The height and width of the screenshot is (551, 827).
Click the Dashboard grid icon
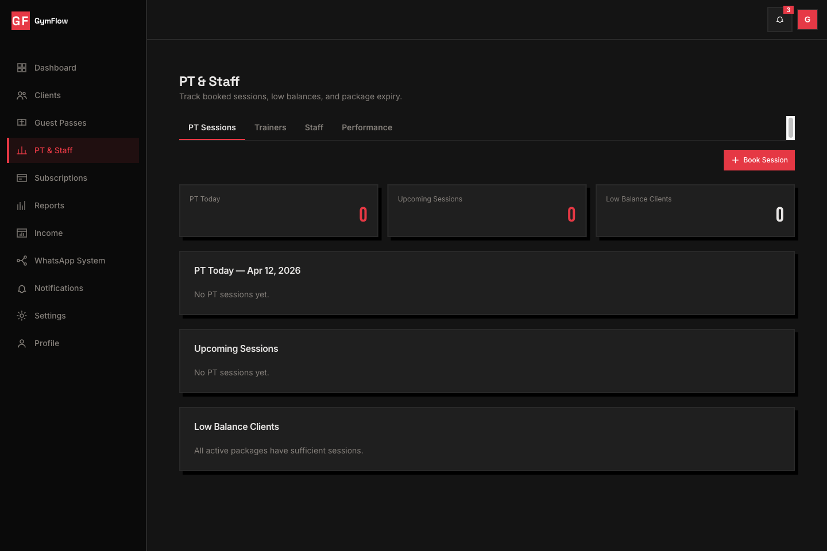[22, 68]
